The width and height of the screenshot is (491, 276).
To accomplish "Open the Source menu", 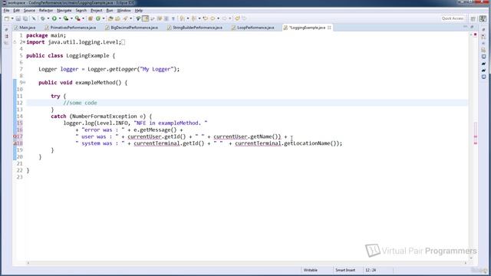I will pyautogui.click(x=29, y=10).
